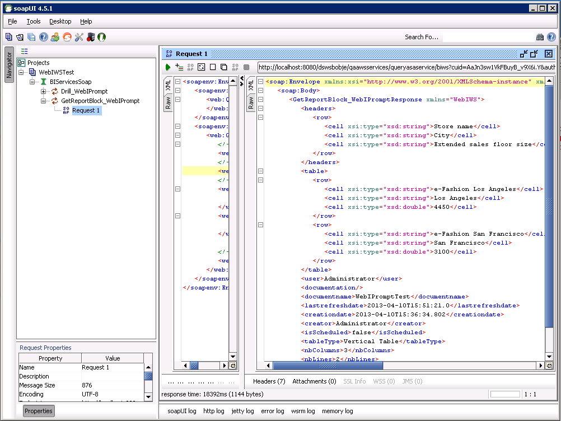561x421 pixels.
Task: Collapse the soap:Body node in response
Action: click(x=260, y=91)
